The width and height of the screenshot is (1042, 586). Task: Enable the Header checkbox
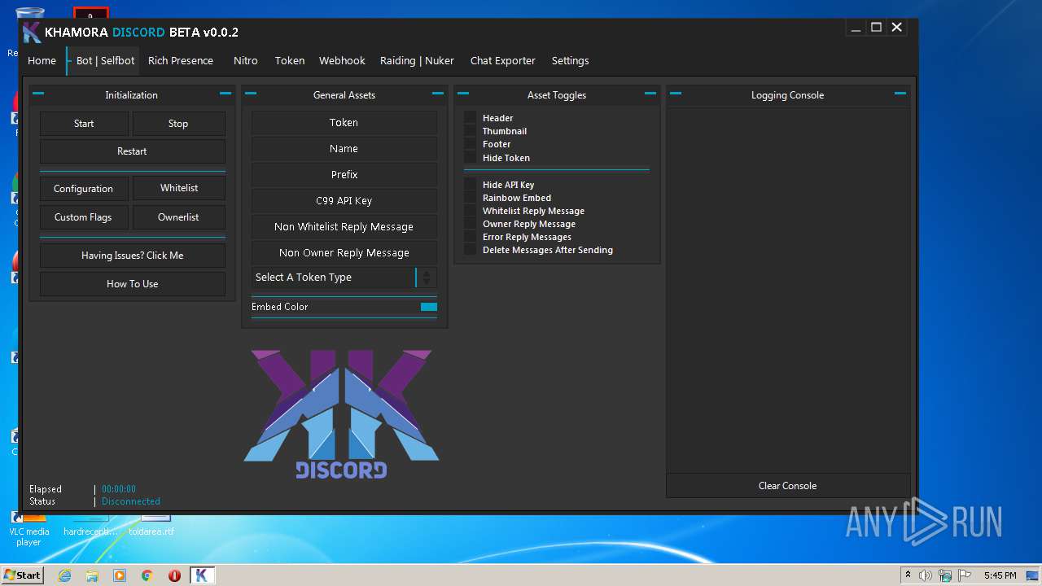[470, 118]
